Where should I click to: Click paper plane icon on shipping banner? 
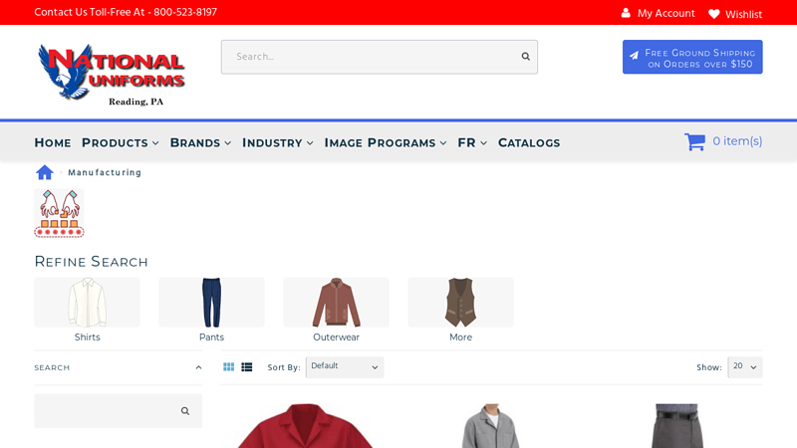click(634, 56)
